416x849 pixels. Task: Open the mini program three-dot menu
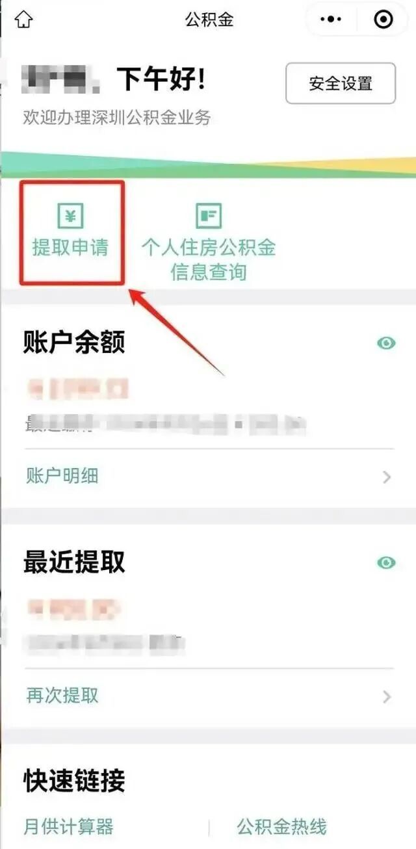pyautogui.click(x=331, y=20)
